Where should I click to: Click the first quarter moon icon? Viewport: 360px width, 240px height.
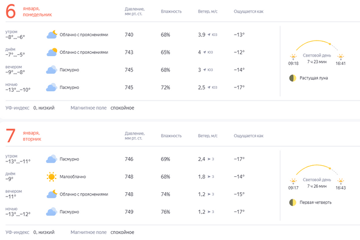(292, 203)
